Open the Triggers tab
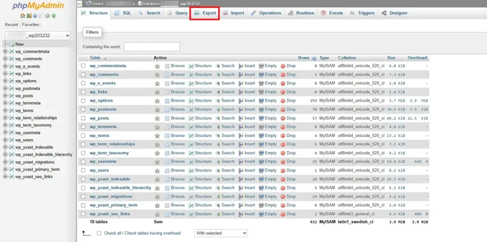The width and height of the screenshot is (487, 242). point(362,13)
